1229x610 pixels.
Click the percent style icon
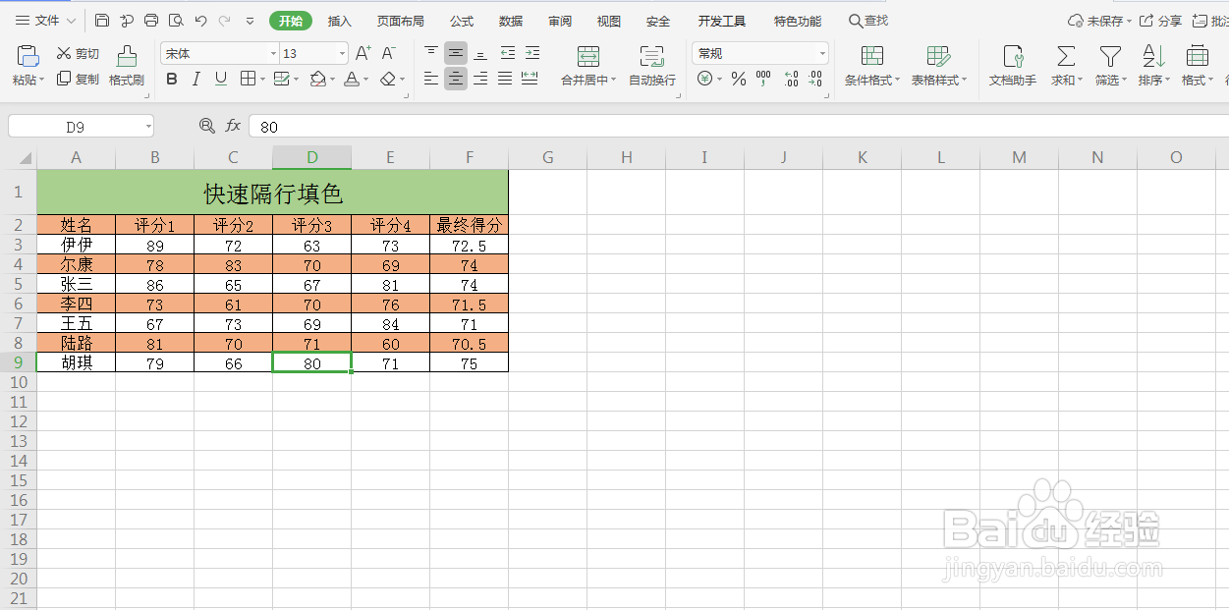(739, 79)
